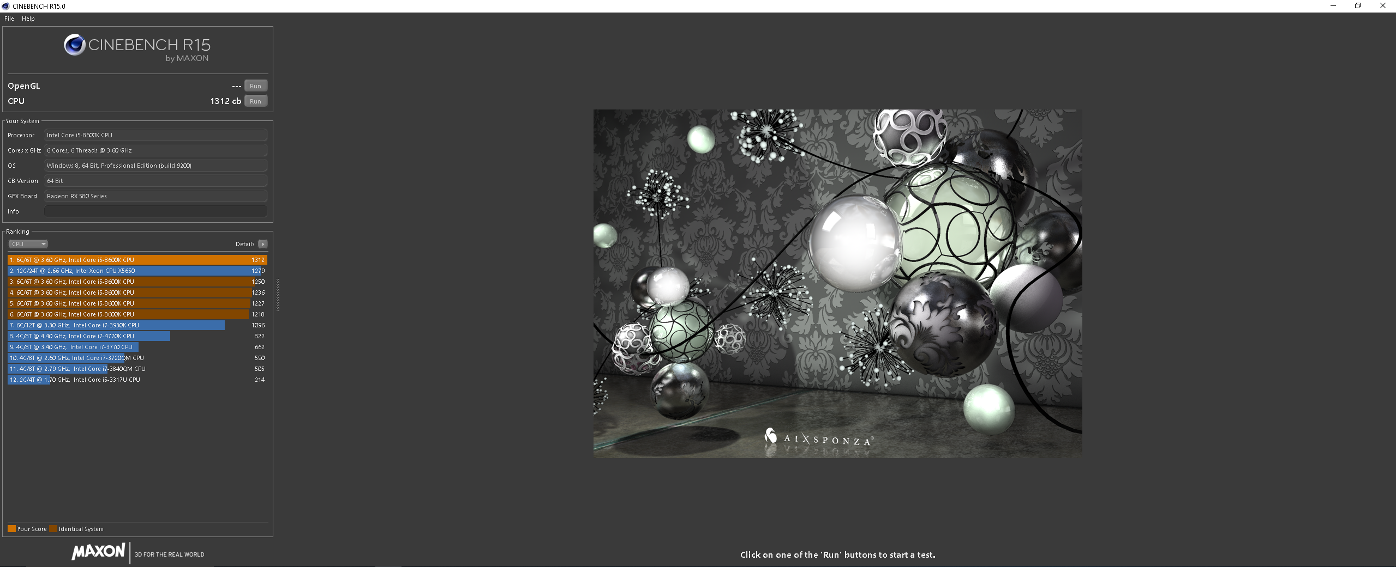
Task: Click the Details label in Ranking
Action: 245,244
